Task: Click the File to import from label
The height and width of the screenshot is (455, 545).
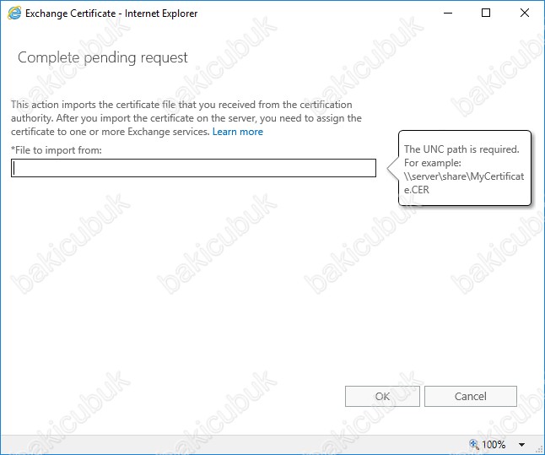Action: (x=57, y=150)
